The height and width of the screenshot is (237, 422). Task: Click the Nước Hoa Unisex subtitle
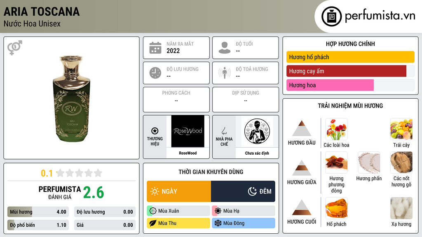[32, 23]
